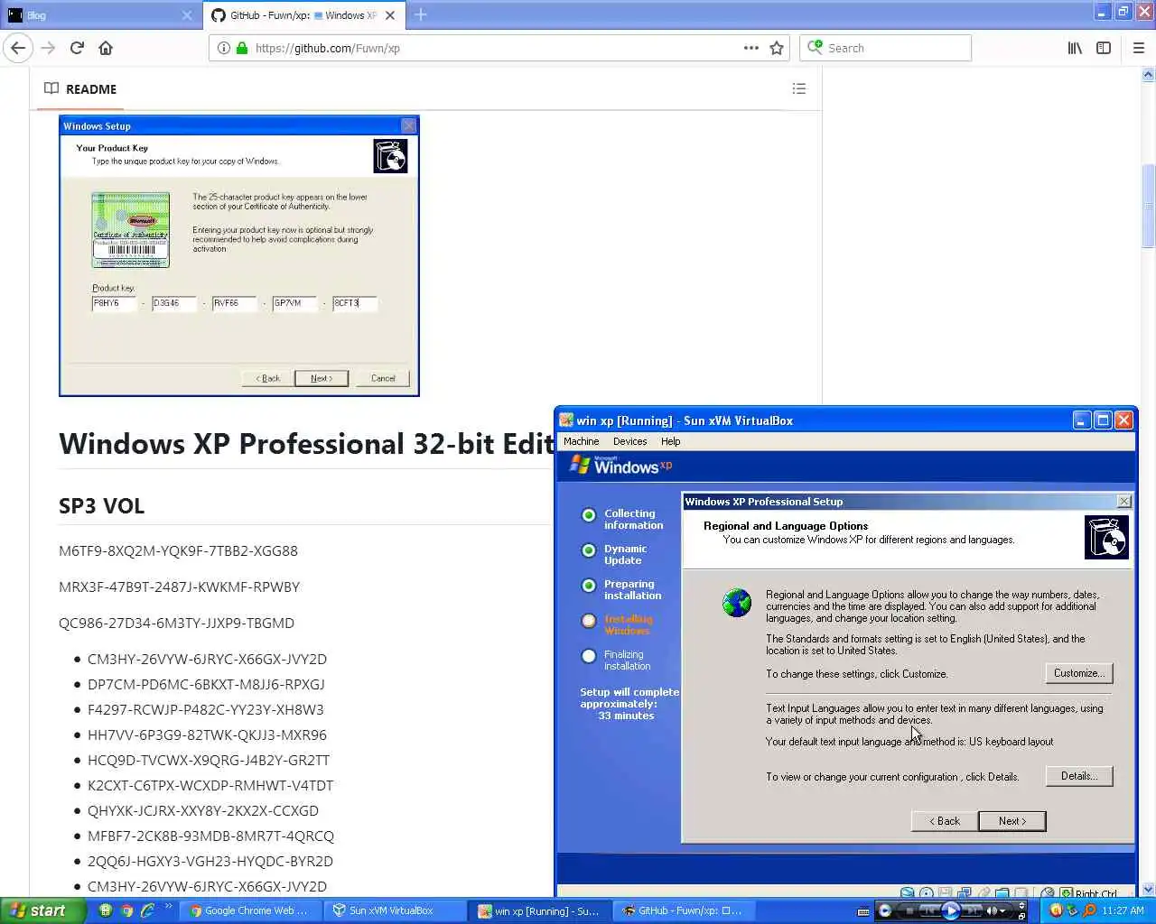Click the VirtualBox mouse integration icon
This screenshot has height=924, width=1156.
coord(1048,893)
